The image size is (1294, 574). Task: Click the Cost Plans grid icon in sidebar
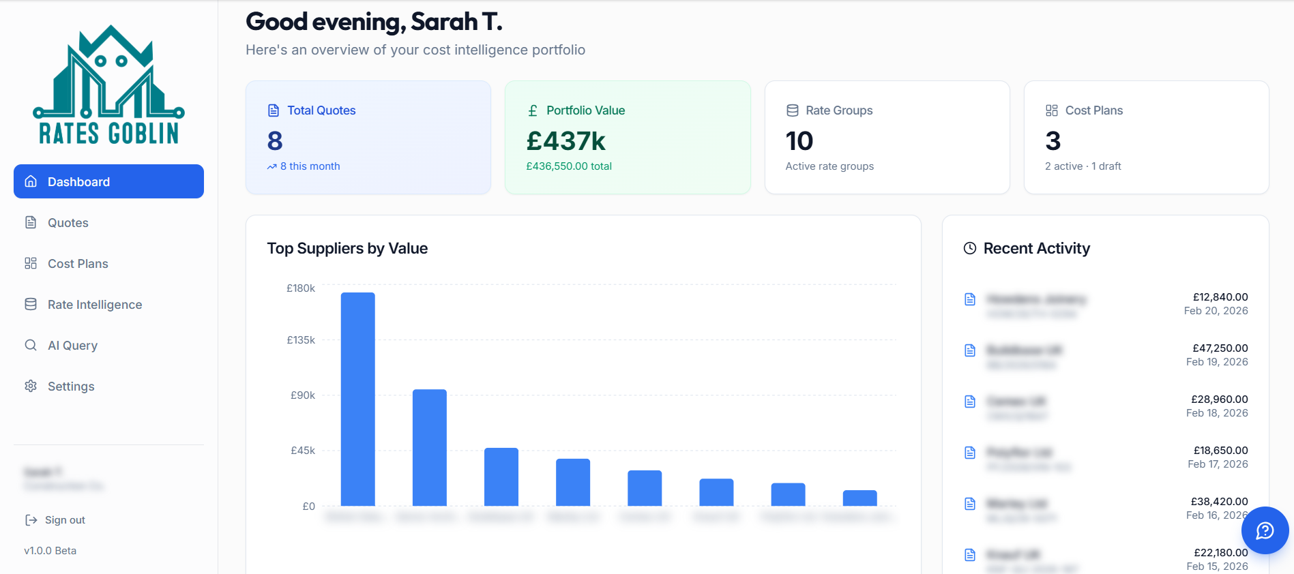(31, 263)
